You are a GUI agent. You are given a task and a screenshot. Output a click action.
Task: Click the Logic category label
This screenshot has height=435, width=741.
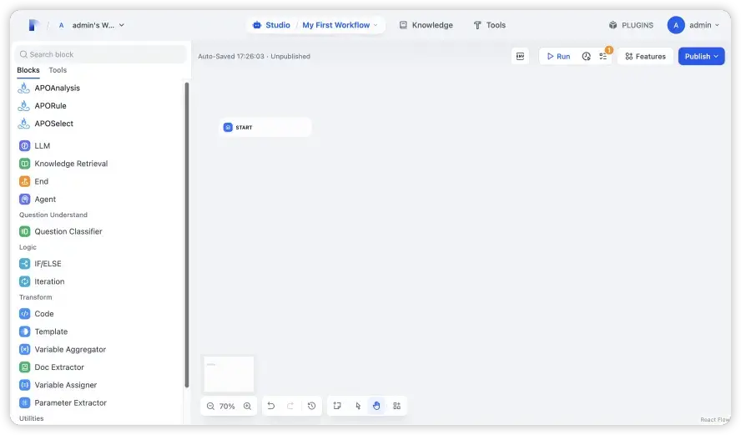[x=28, y=247]
